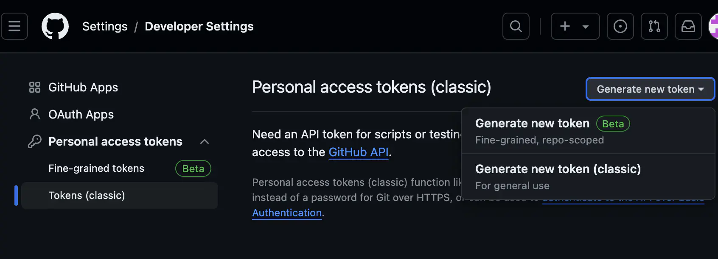Open the search magnifier icon

click(x=516, y=26)
